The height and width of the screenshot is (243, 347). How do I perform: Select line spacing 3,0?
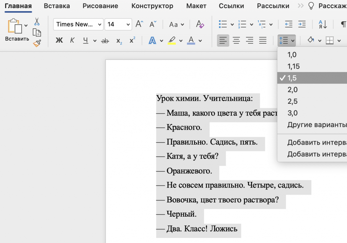click(312, 113)
